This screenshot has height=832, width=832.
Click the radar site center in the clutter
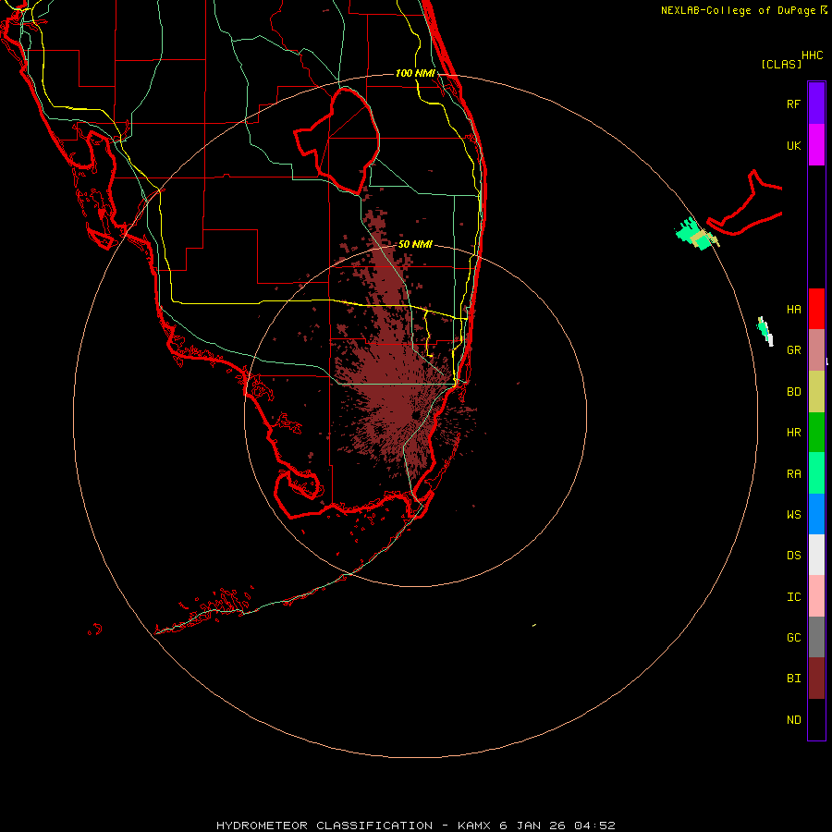(416, 414)
